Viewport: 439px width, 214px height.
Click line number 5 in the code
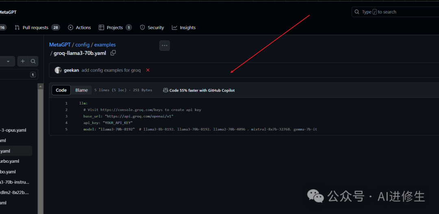(x=66, y=129)
